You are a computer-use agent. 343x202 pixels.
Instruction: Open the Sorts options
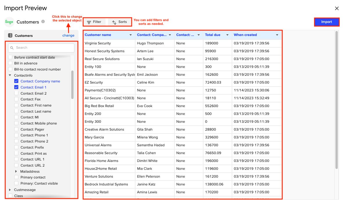point(119,22)
